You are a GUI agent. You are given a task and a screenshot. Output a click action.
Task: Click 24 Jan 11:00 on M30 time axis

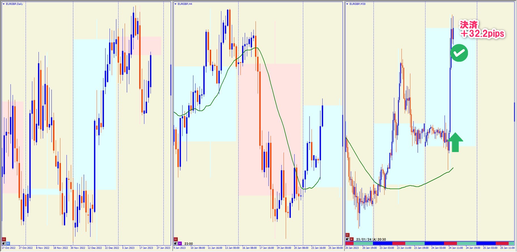(455, 248)
